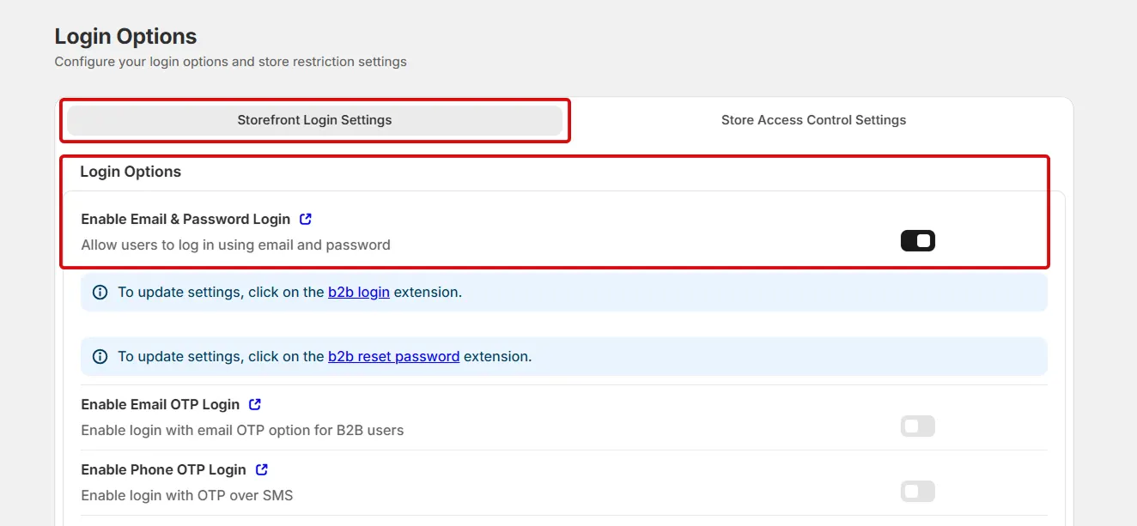Click info icon in b2b reset password notice
The width and height of the screenshot is (1137, 526).
tap(100, 356)
